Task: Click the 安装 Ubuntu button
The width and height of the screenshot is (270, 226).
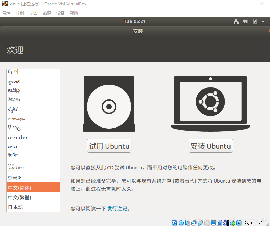Action: coord(211,146)
